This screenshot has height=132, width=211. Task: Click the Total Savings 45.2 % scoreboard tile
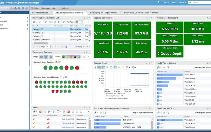pos(141,49)
